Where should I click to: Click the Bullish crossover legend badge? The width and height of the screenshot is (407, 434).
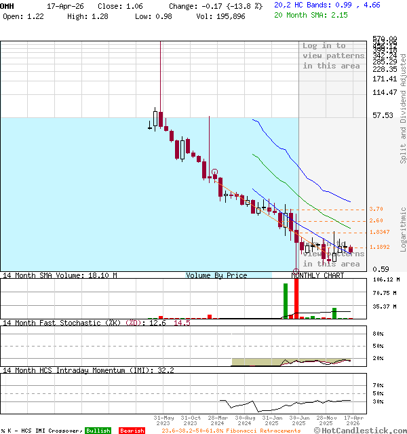pyautogui.click(x=98, y=431)
